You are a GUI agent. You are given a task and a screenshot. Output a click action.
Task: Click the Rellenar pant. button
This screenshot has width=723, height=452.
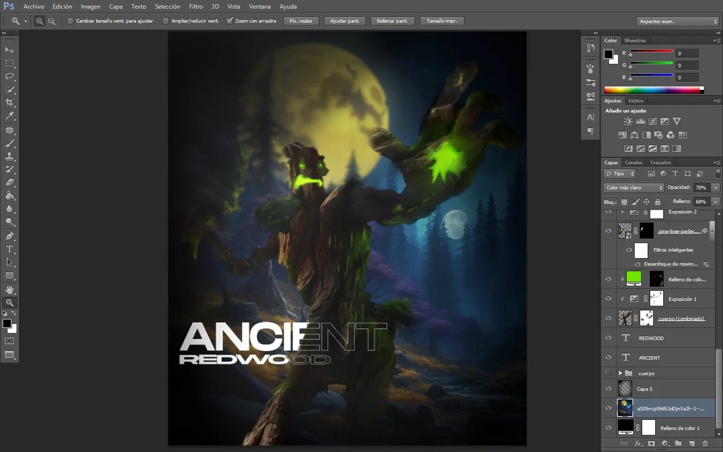[x=392, y=21]
